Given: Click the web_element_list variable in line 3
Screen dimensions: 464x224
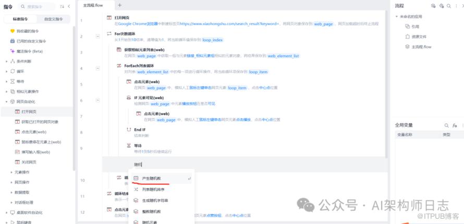Looking at the screenshot, I should (x=283, y=56).
